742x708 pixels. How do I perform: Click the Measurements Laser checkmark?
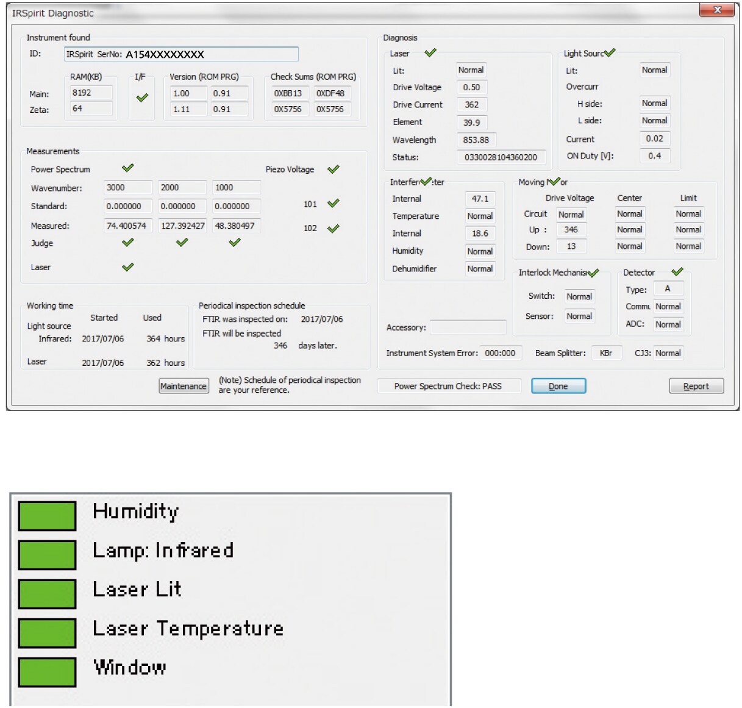click(x=128, y=267)
